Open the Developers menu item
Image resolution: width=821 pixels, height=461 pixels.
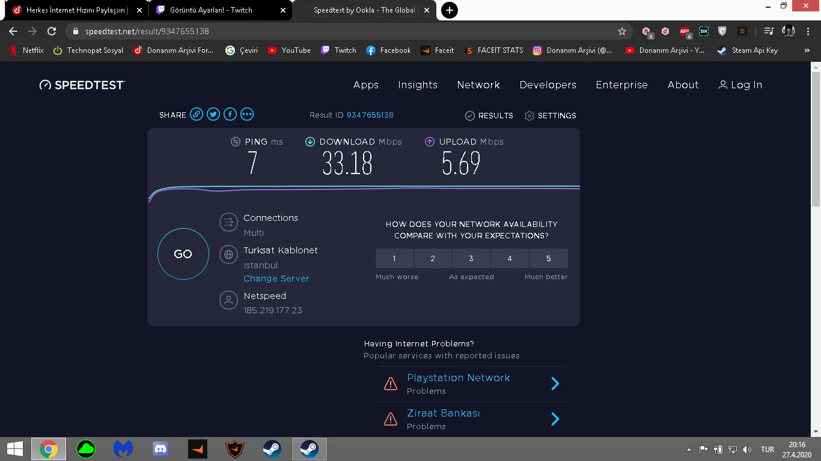tap(548, 85)
